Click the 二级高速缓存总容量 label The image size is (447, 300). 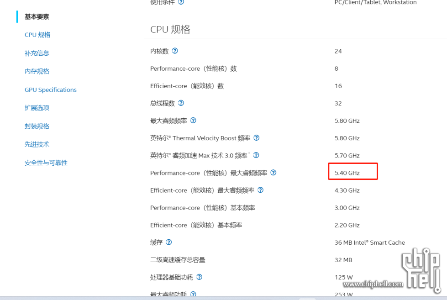178,260
